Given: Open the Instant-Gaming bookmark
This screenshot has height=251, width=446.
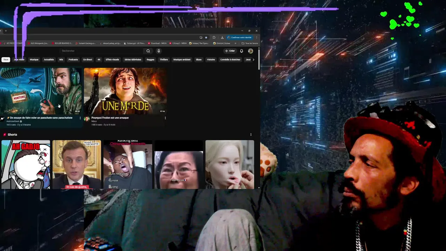Looking at the screenshot, I should point(86,43).
